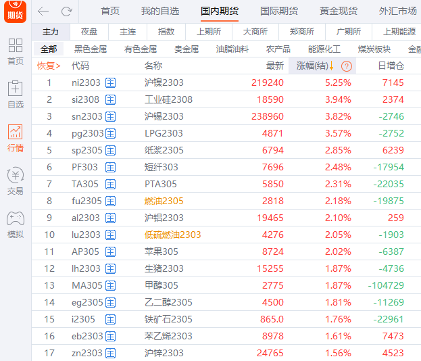Click the back arrow navigation icon

coord(43,11)
